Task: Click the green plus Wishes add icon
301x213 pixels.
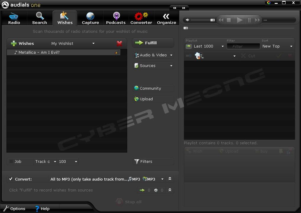Action: (14, 43)
